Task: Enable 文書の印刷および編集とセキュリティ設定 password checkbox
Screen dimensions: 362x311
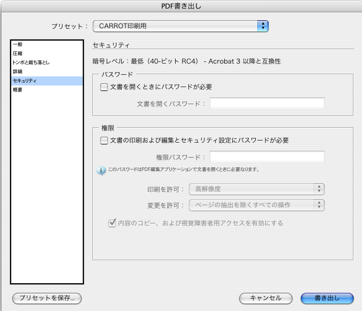Action: coord(104,141)
